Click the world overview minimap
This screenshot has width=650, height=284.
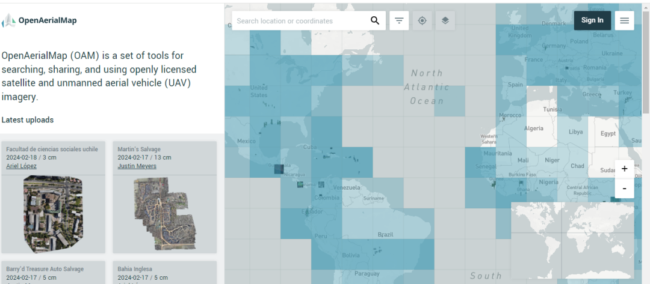(572, 240)
